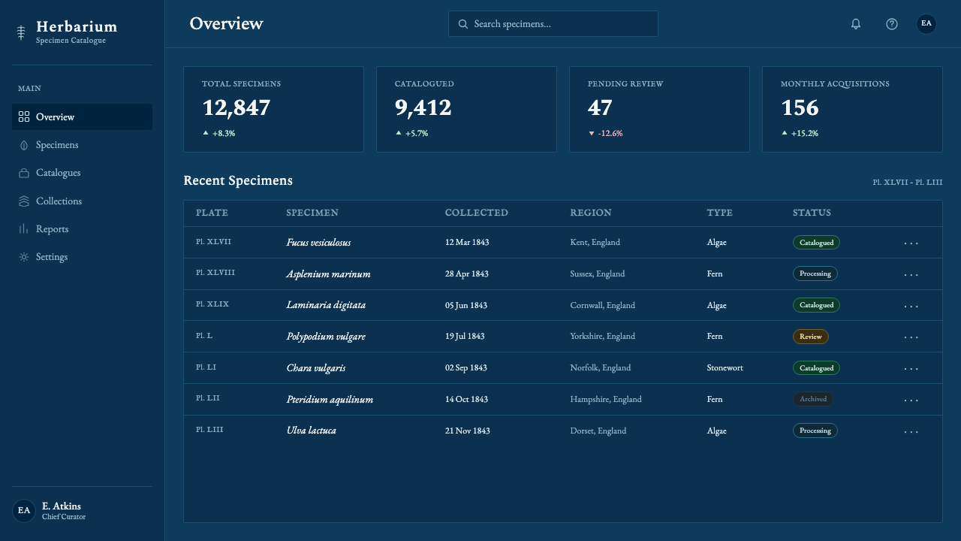Open the notifications bell
The image size is (961, 541).
click(x=856, y=24)
